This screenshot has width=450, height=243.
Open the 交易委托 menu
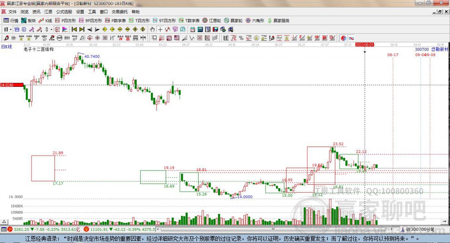click(120, 12)
